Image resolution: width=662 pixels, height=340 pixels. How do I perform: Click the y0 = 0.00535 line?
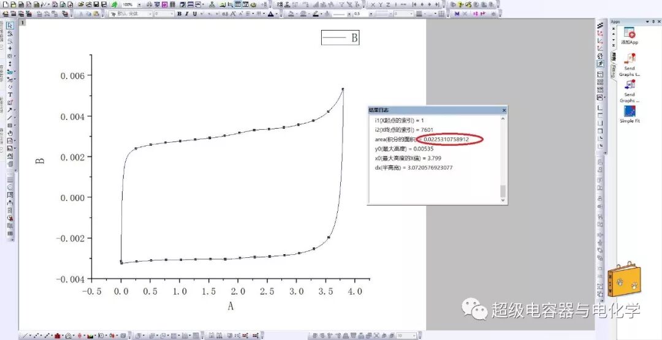pos(404,148)
